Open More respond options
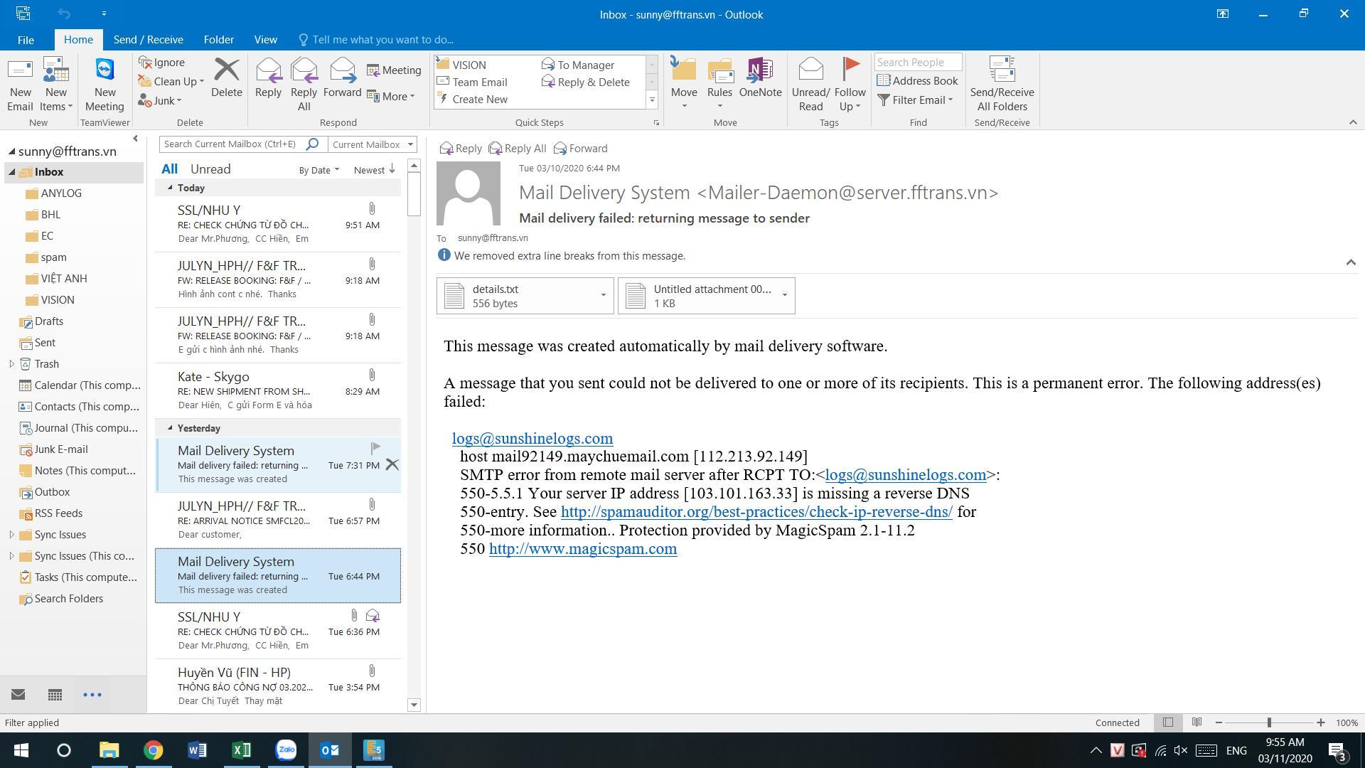Screen dimensions: 1365x768 390,97
